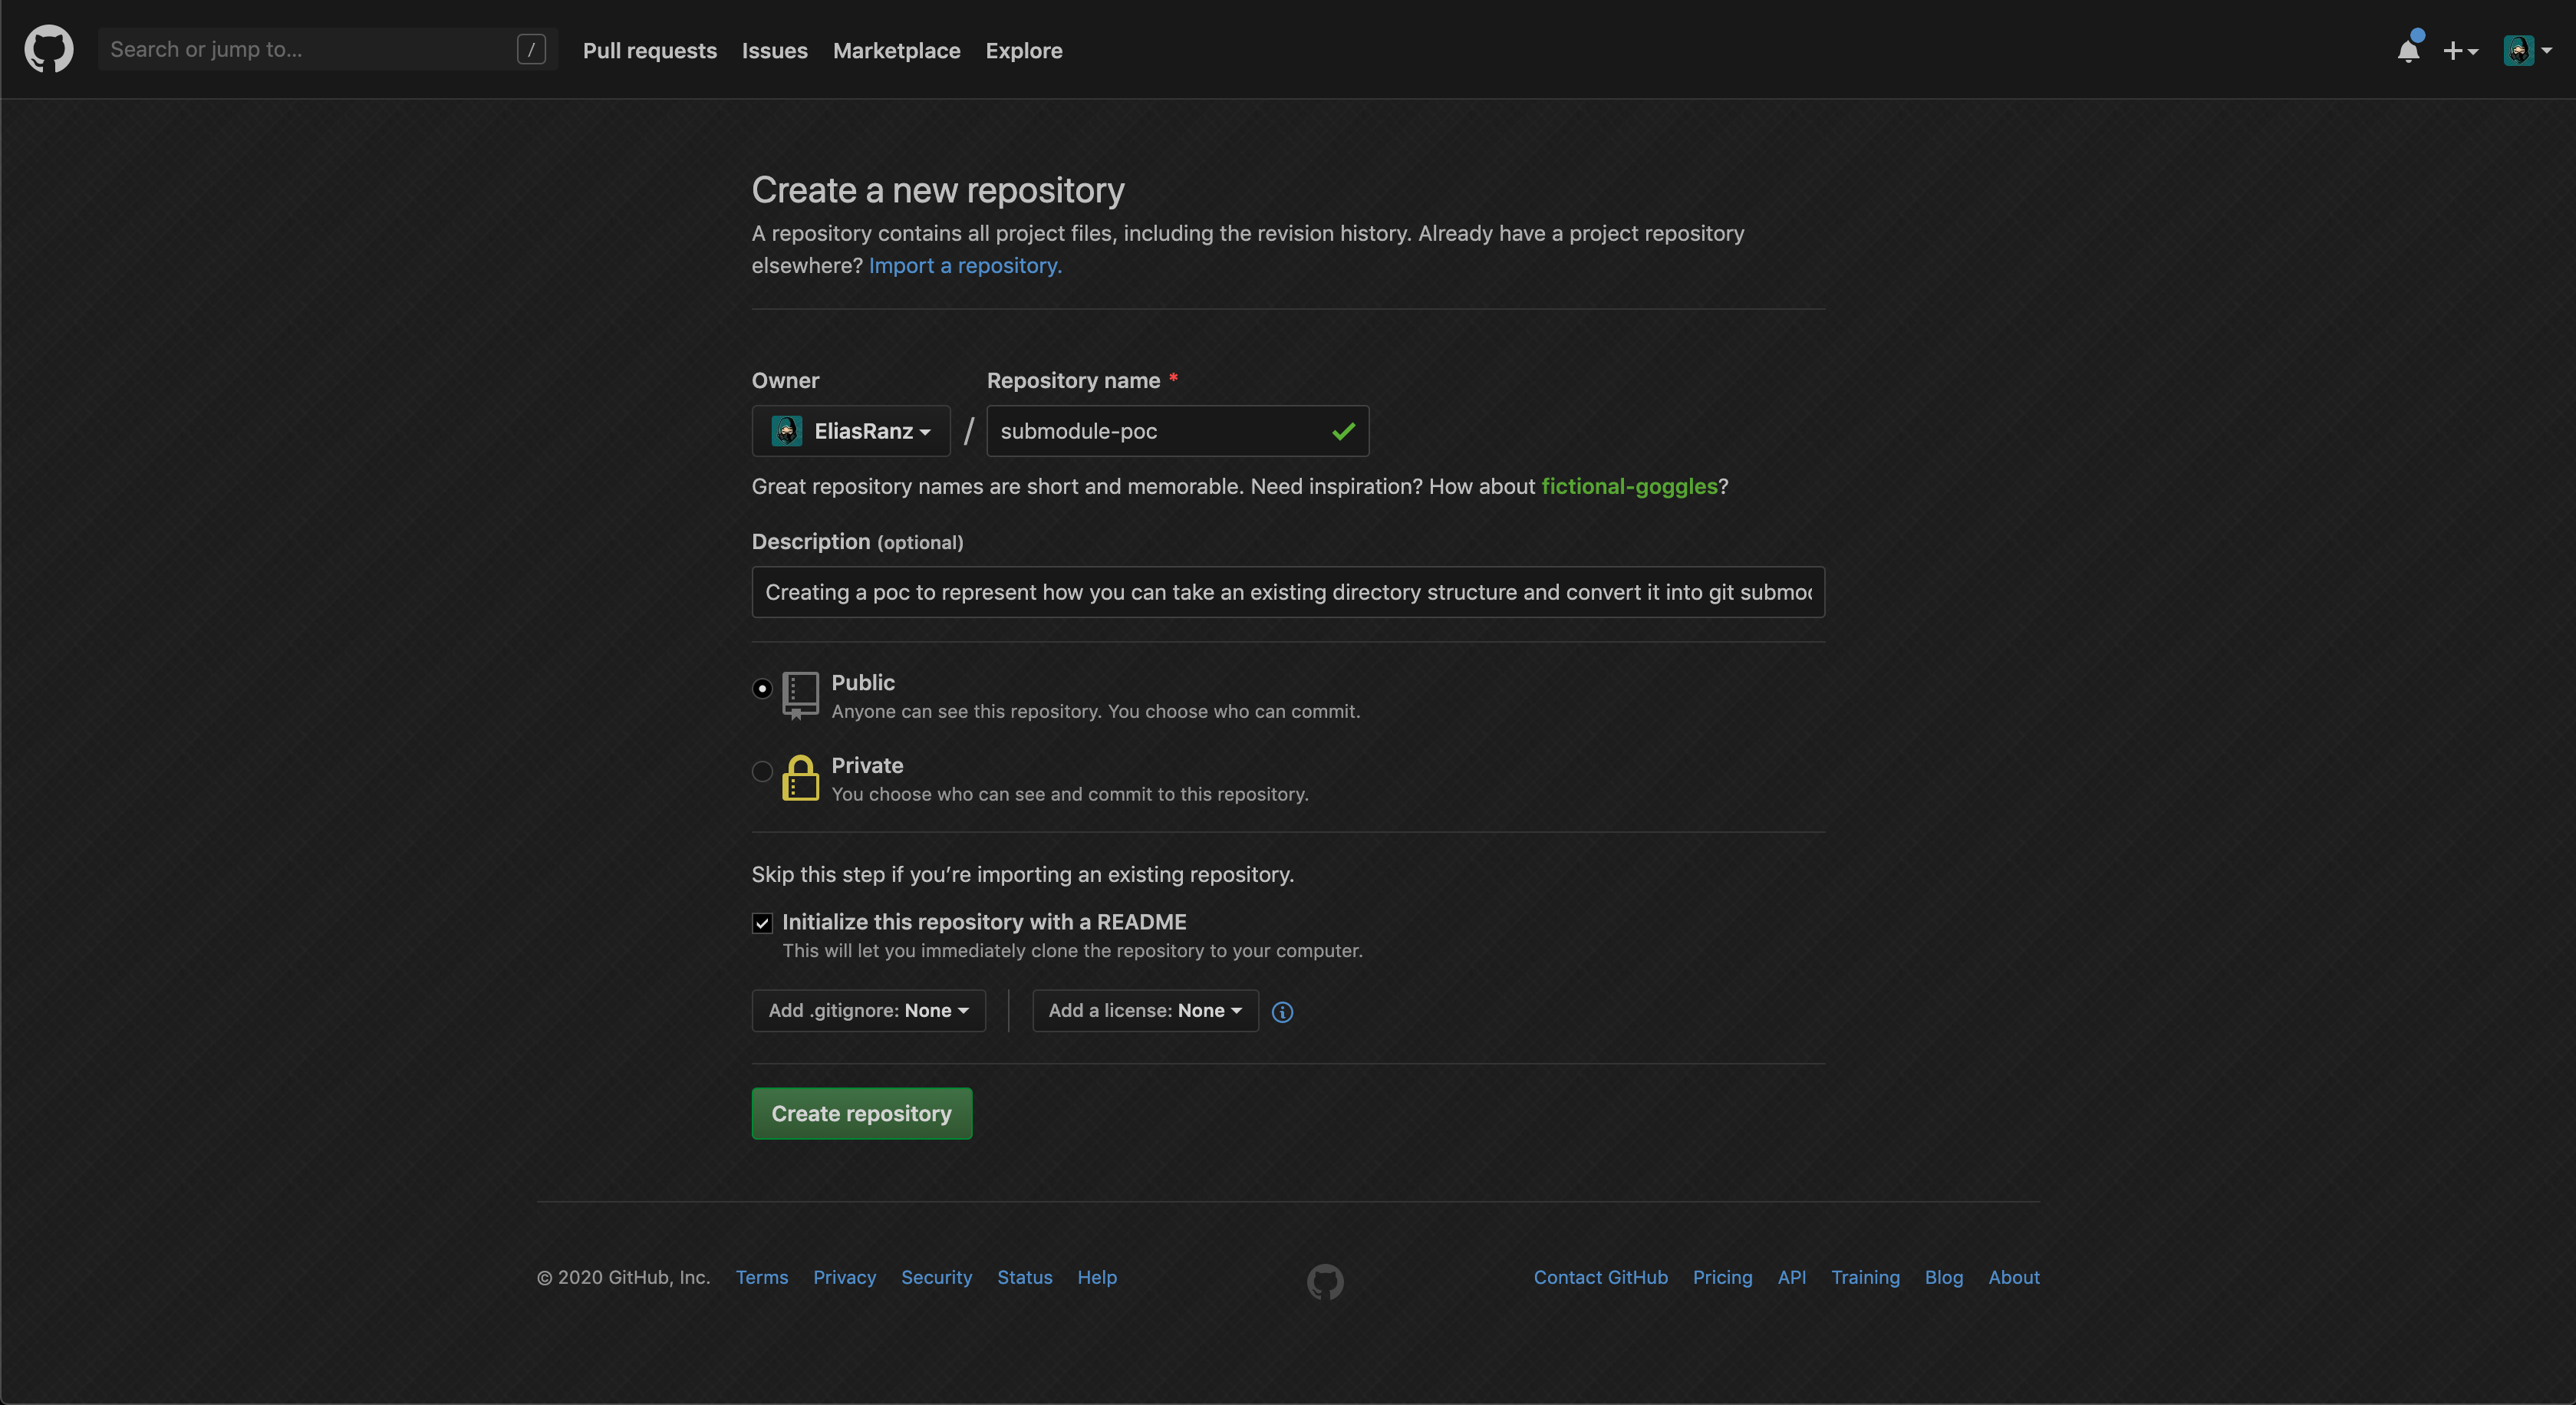Open the Pricing footer link
This screenshot has height=1405, width=2576.
(x=1723, y=1277)
